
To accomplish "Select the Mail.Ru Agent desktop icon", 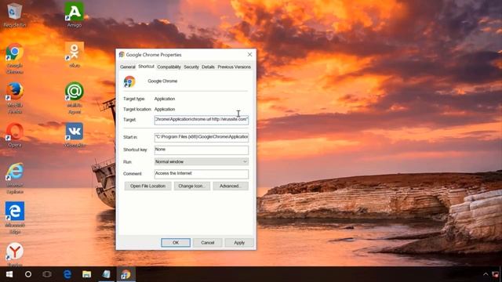I will pos(75,98).
